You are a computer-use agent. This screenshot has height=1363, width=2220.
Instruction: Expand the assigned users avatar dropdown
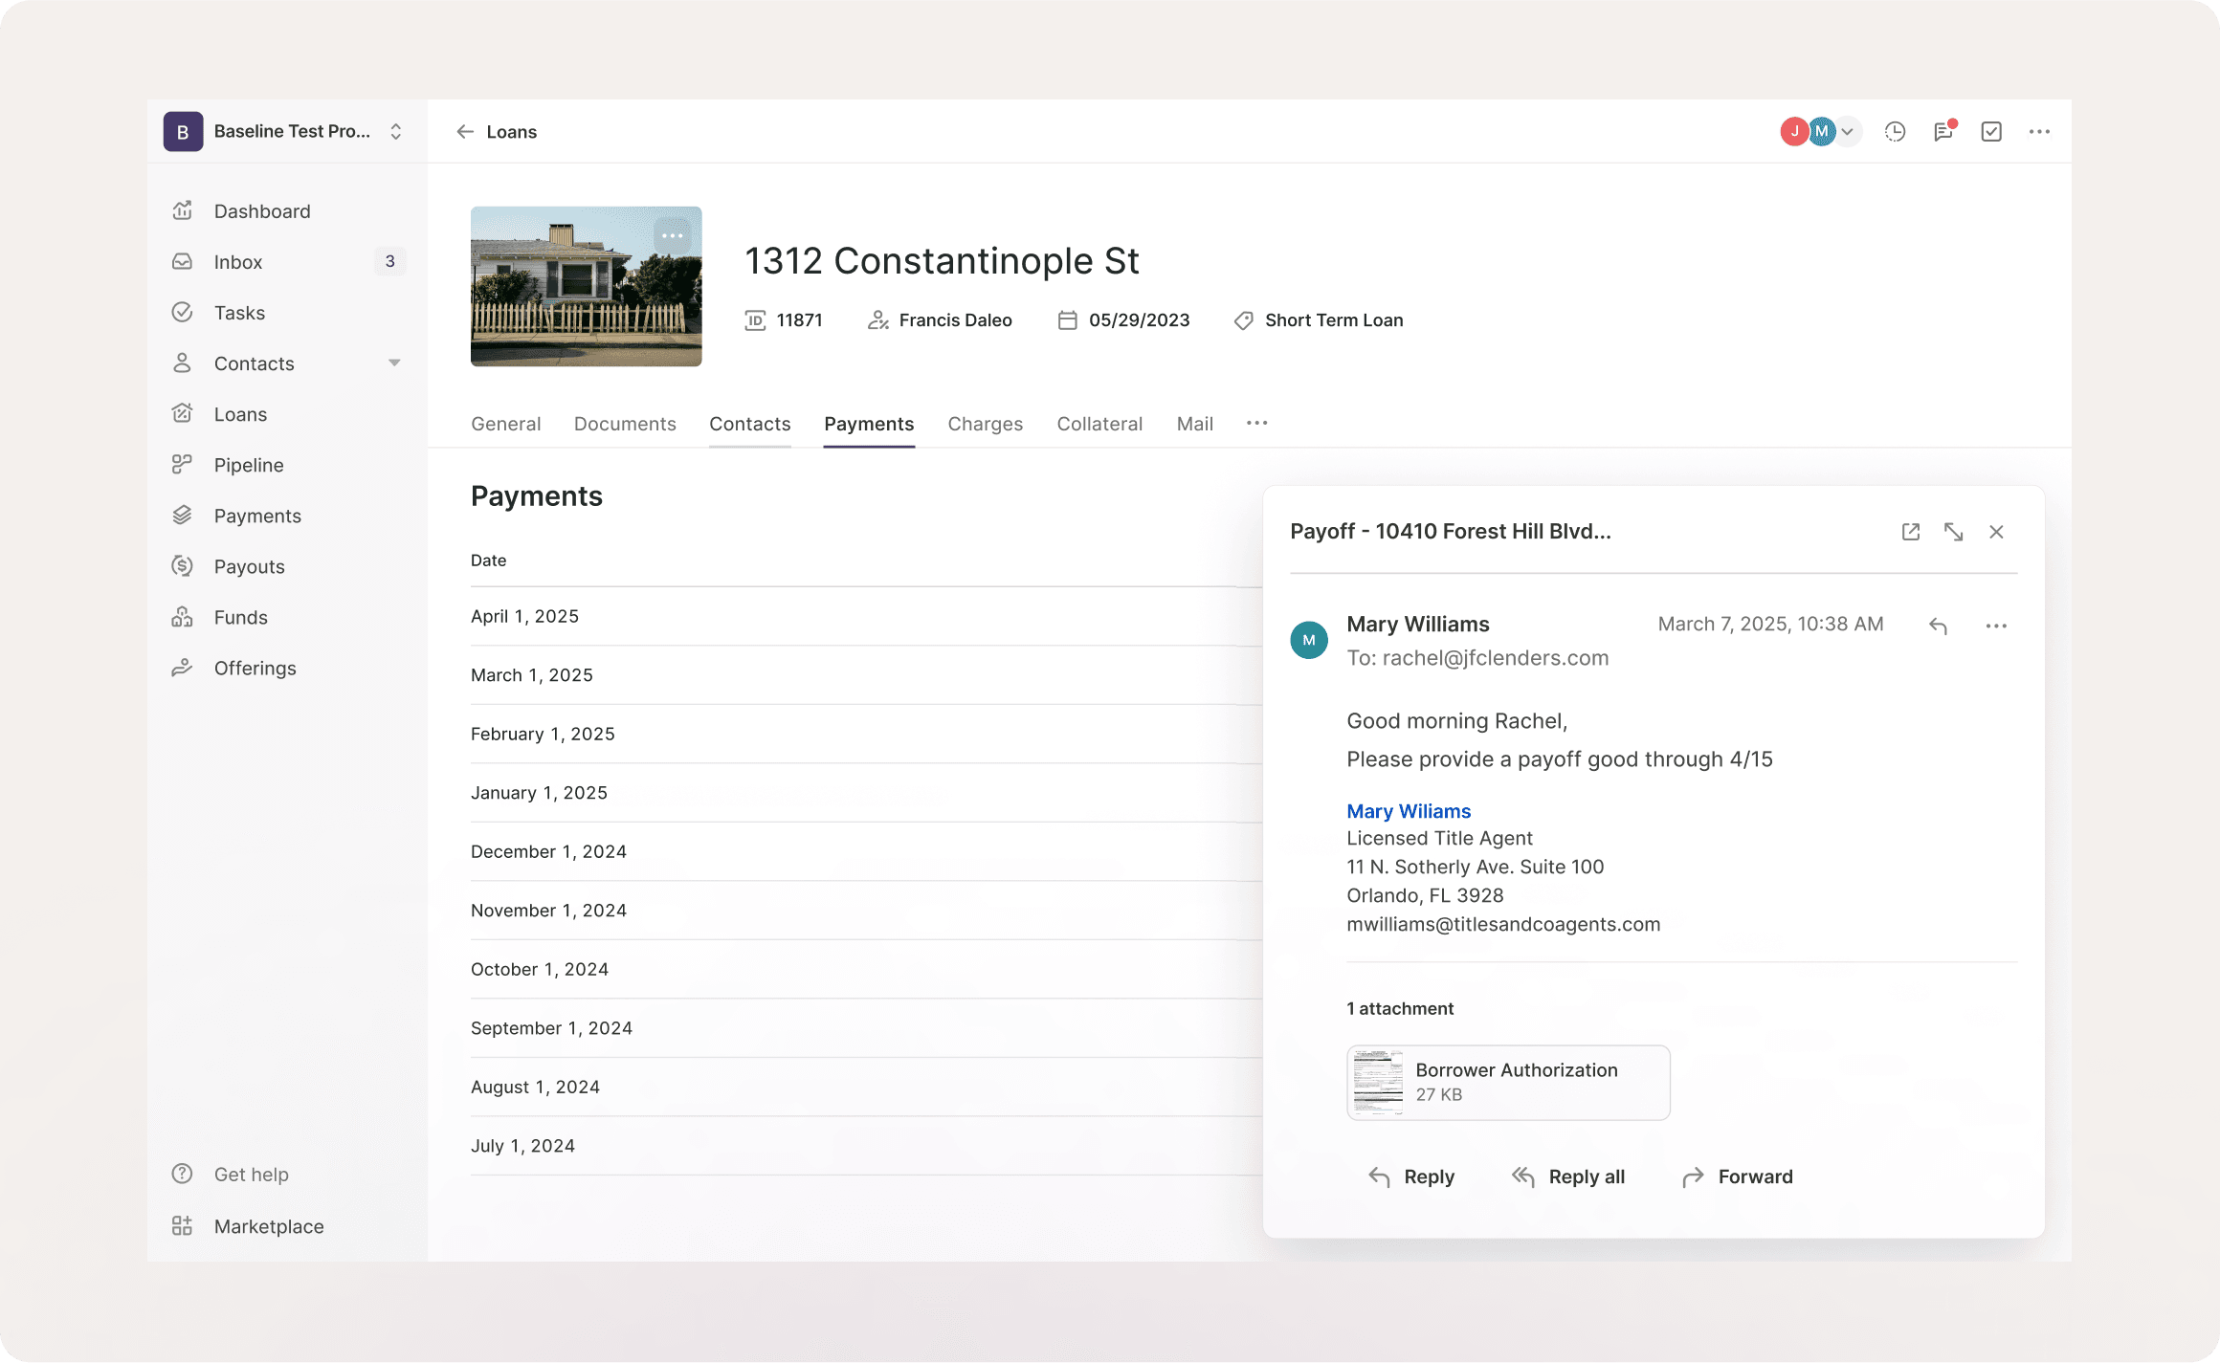pos(1848,132)
